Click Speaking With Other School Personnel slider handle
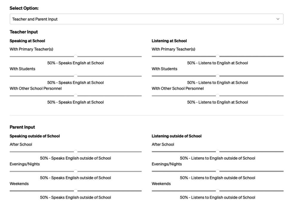306x207 pixels. click(76, 96)
